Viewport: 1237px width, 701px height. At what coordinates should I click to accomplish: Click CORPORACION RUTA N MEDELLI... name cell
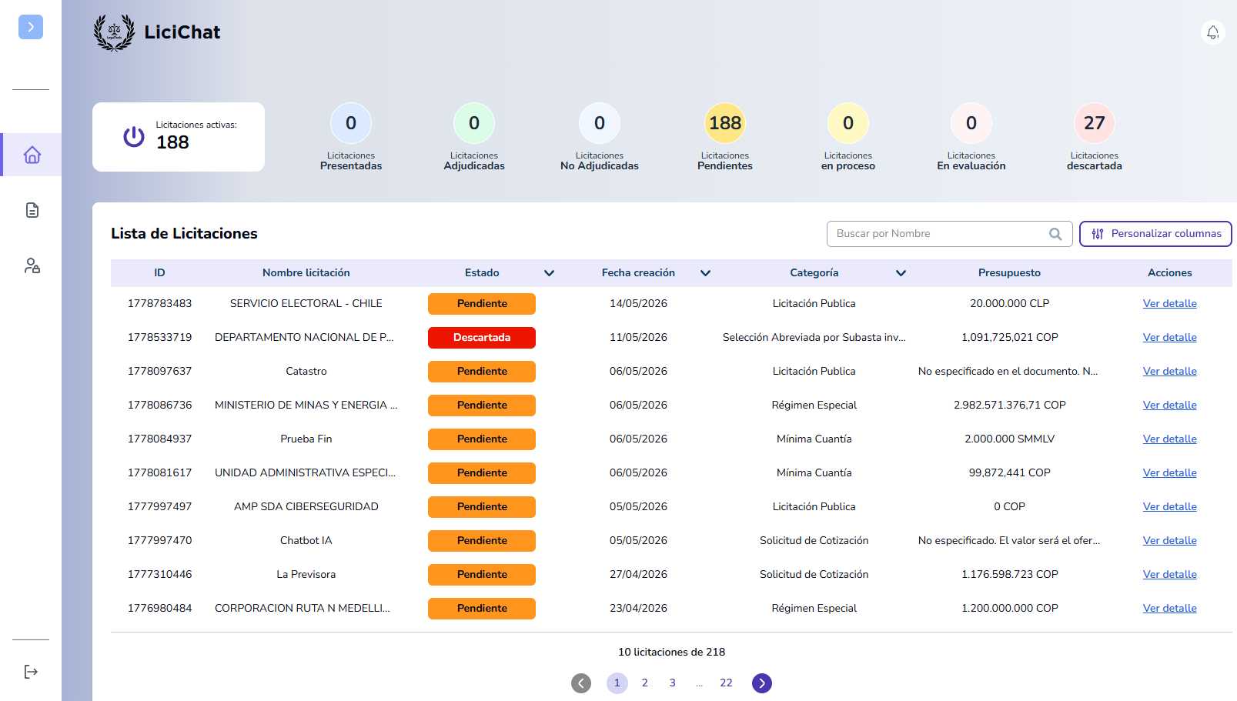[x=303, y=609]
